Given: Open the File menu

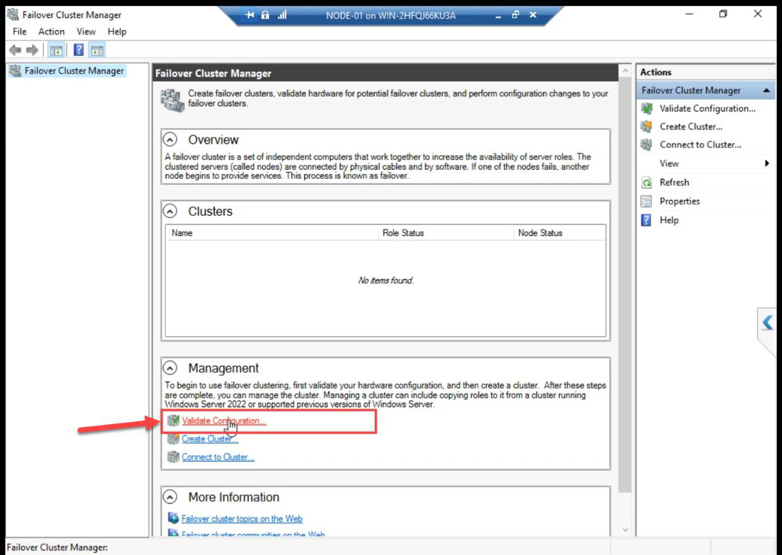Looking at the screenshot, I should [20, 32].
